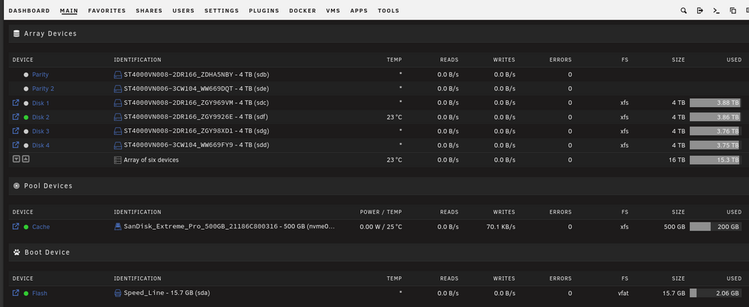749x307 pixels.
Task: Click the Flash green status dot
Action: [x=25, y=294]
